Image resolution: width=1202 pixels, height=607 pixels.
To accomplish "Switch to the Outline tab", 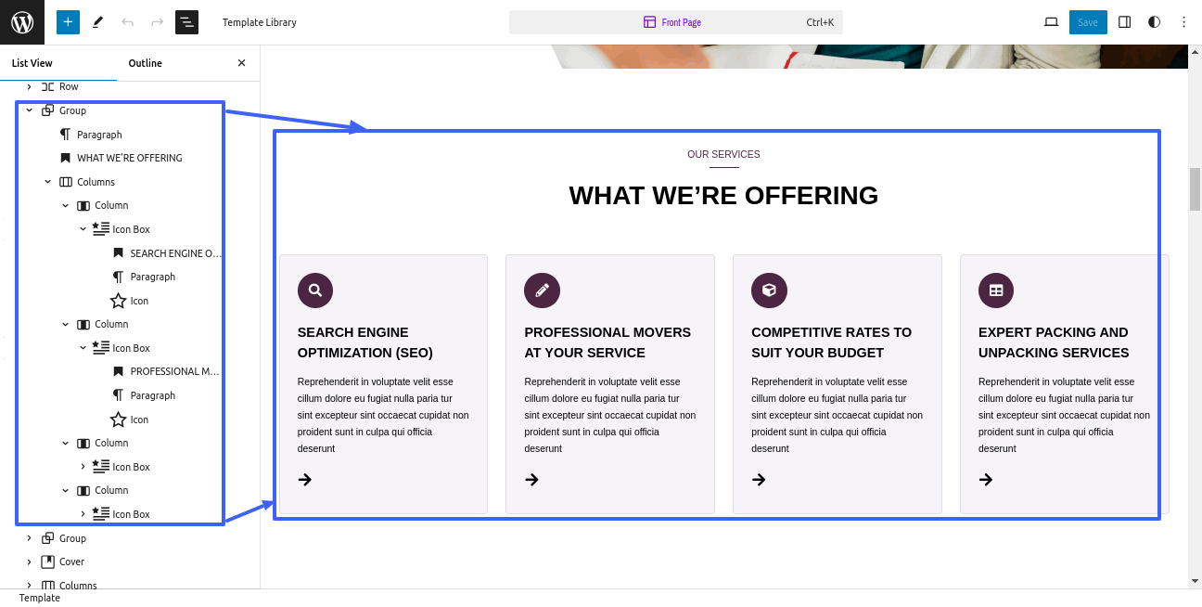I will click(145, 63).
